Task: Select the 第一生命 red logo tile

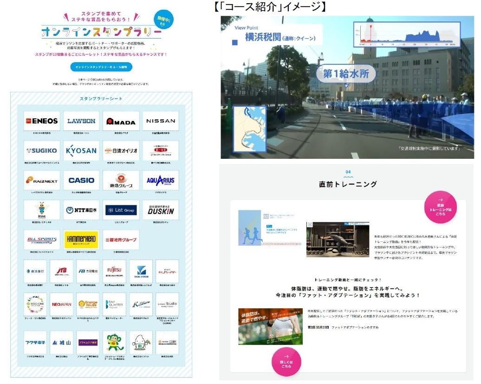Action: [x=161, y=150]
